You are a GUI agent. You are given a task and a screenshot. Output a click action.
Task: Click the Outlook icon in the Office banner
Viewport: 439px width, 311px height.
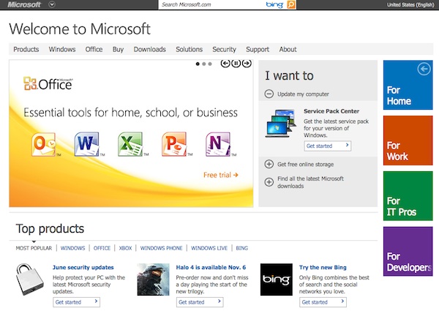pos(43,144)
